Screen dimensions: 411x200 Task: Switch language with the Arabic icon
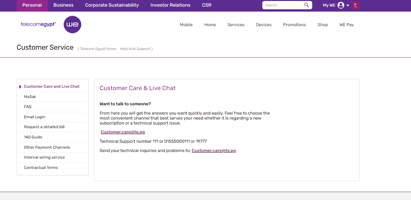356,5
